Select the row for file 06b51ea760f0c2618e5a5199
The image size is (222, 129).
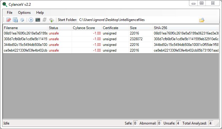tap(25, 33)
